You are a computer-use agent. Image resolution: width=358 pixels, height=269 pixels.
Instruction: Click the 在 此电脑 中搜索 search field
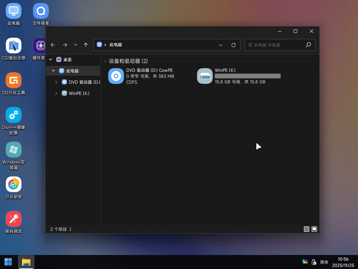pyautogui.click(x=275, y=45)
